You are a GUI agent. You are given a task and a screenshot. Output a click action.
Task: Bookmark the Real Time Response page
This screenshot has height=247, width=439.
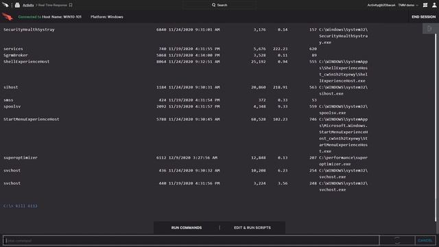(x=71, y=5)
